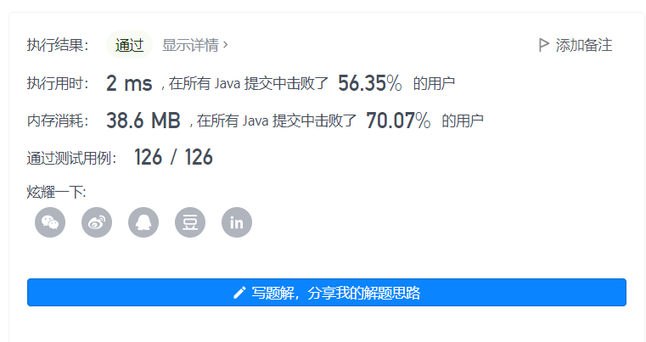Click the 炫耀一下 share label
Screen dimensions: 646x342
[x=56, y=192]
